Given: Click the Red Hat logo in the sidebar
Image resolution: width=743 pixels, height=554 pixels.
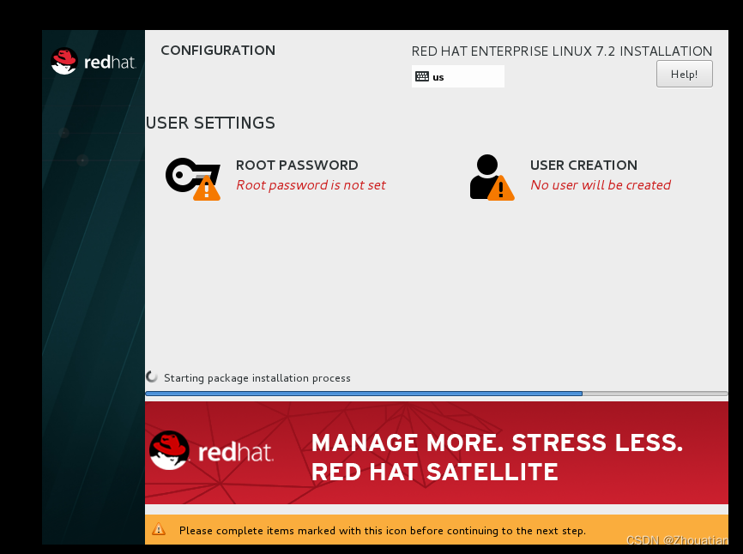Looking at the screenshot, I should pos(94,61).
